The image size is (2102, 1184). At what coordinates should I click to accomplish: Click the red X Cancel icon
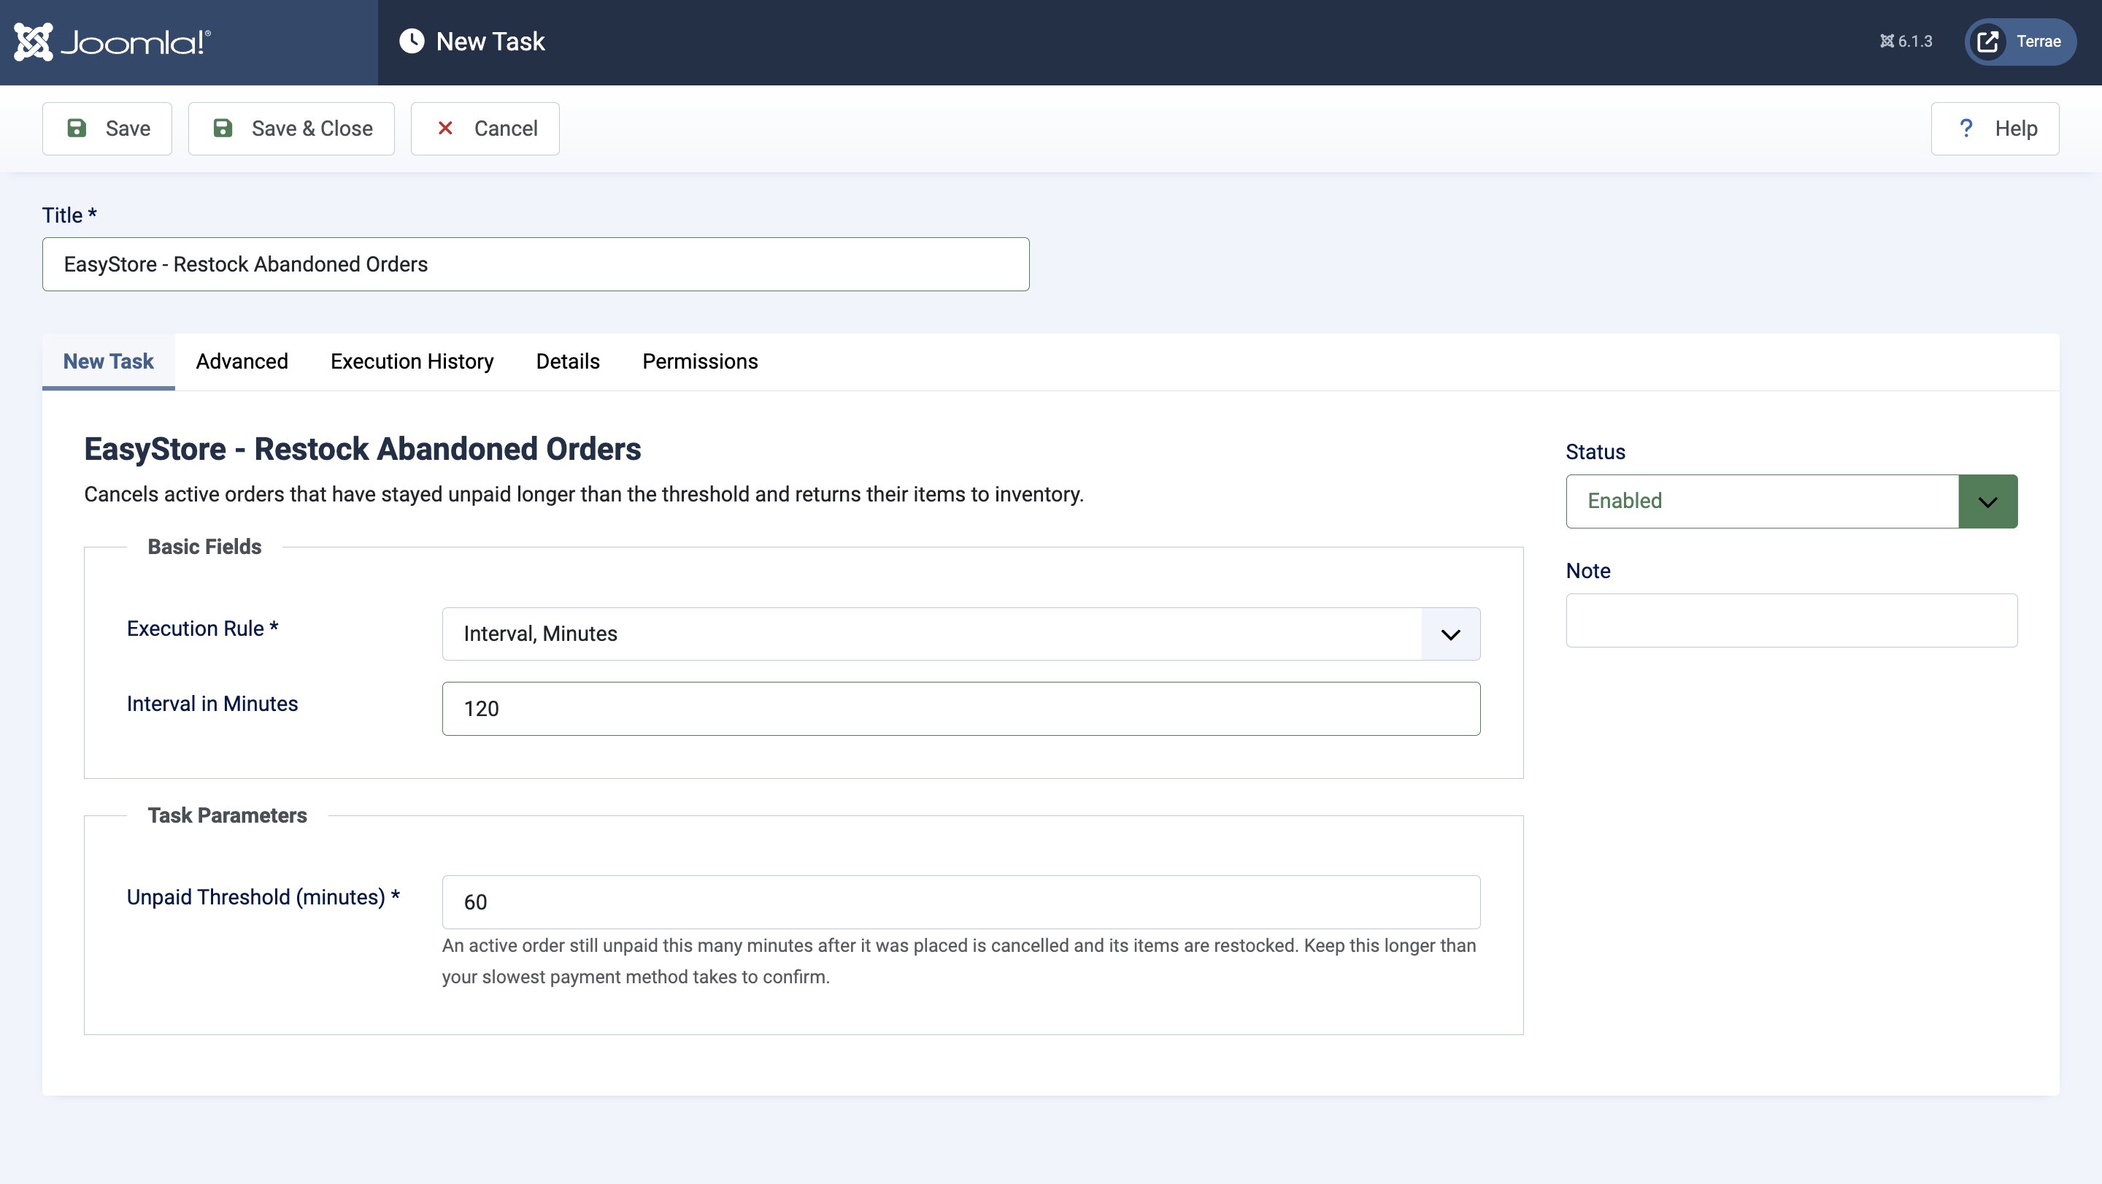tap(445, 128)
